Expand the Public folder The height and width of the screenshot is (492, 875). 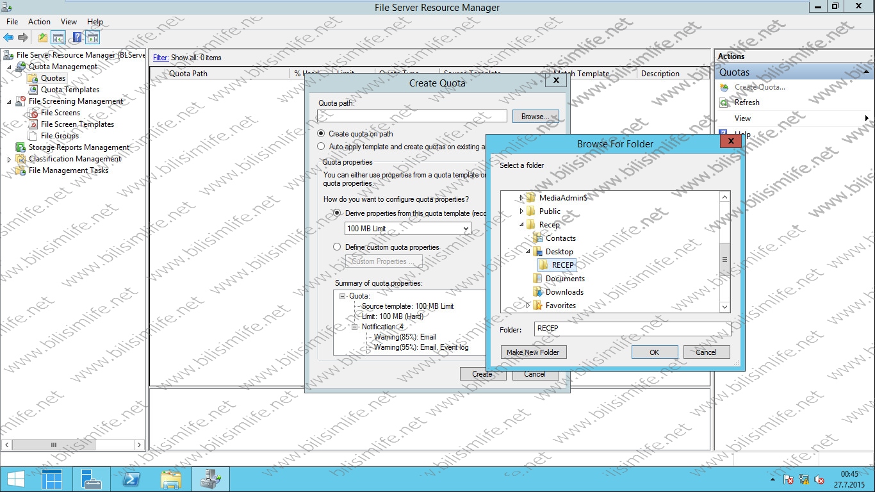pyautogui.click(x=521, y=211)
